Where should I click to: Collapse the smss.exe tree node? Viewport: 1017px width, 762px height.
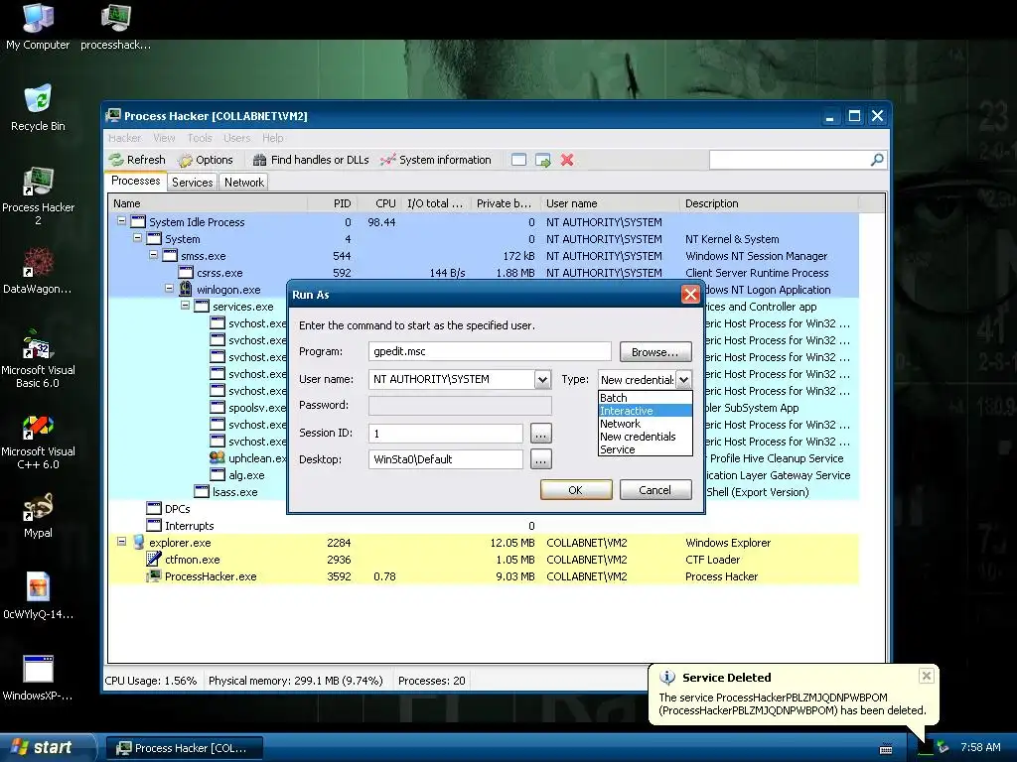[154, 255]
